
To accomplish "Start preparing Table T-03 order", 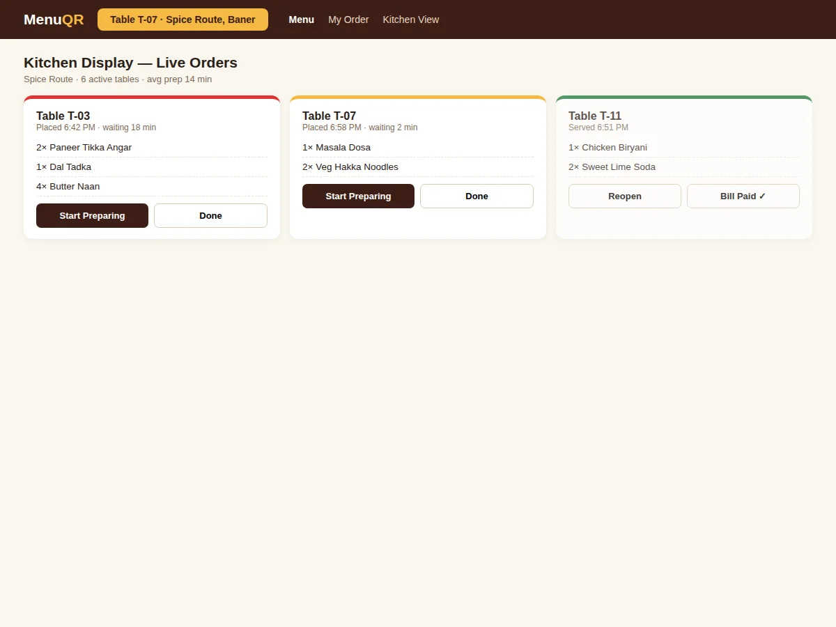I will pos(92,215).
